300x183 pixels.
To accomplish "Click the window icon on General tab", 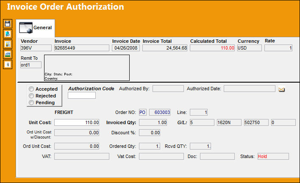I will 26,28.
